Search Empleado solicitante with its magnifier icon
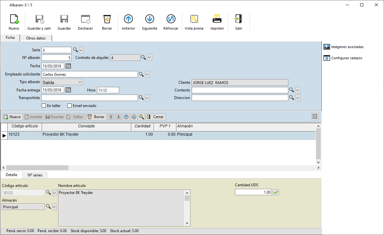 click(141, 74)
